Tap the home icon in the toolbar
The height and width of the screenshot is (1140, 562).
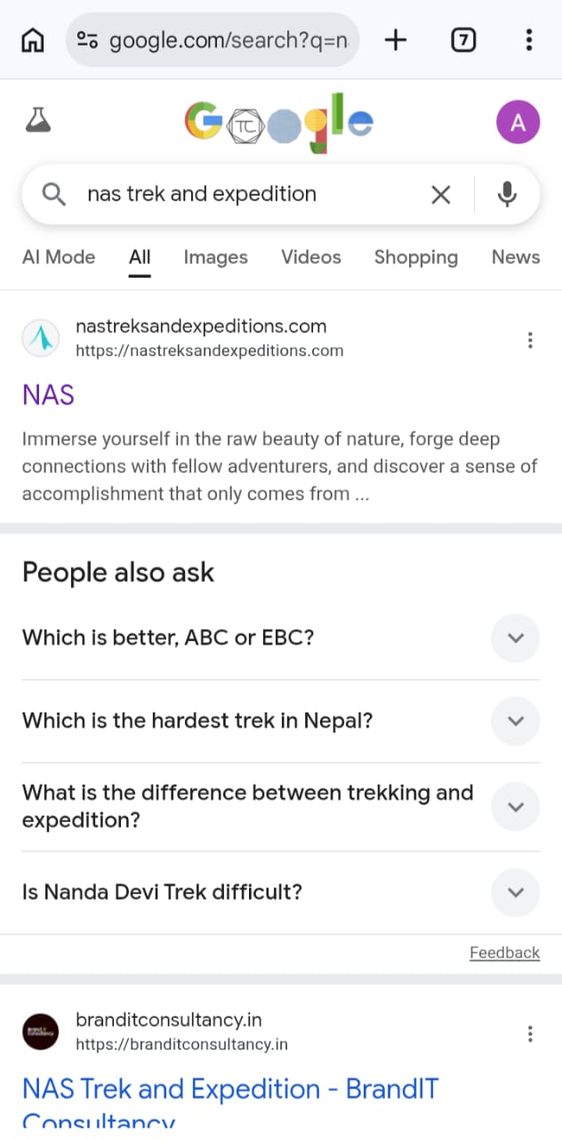(x=32, y=39)
